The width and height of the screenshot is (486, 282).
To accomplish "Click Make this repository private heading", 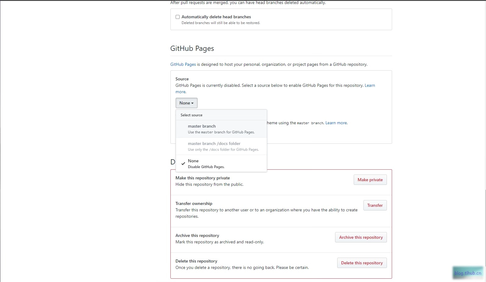I will (x=202, y=178).
